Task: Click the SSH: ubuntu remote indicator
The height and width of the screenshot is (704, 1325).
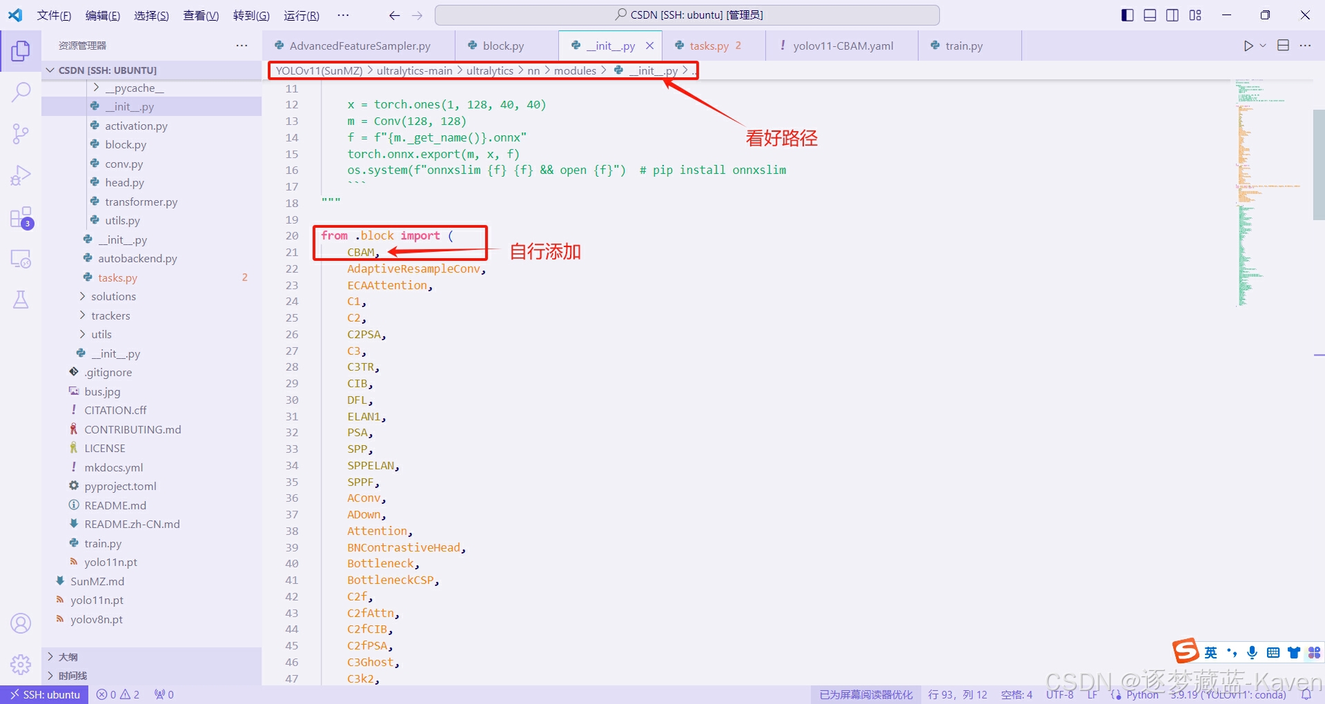Action: (45, 694)
